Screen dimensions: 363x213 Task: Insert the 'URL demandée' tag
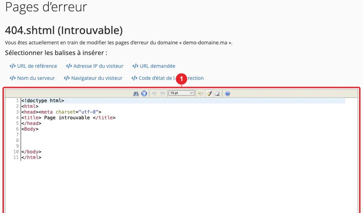(154, 66)
